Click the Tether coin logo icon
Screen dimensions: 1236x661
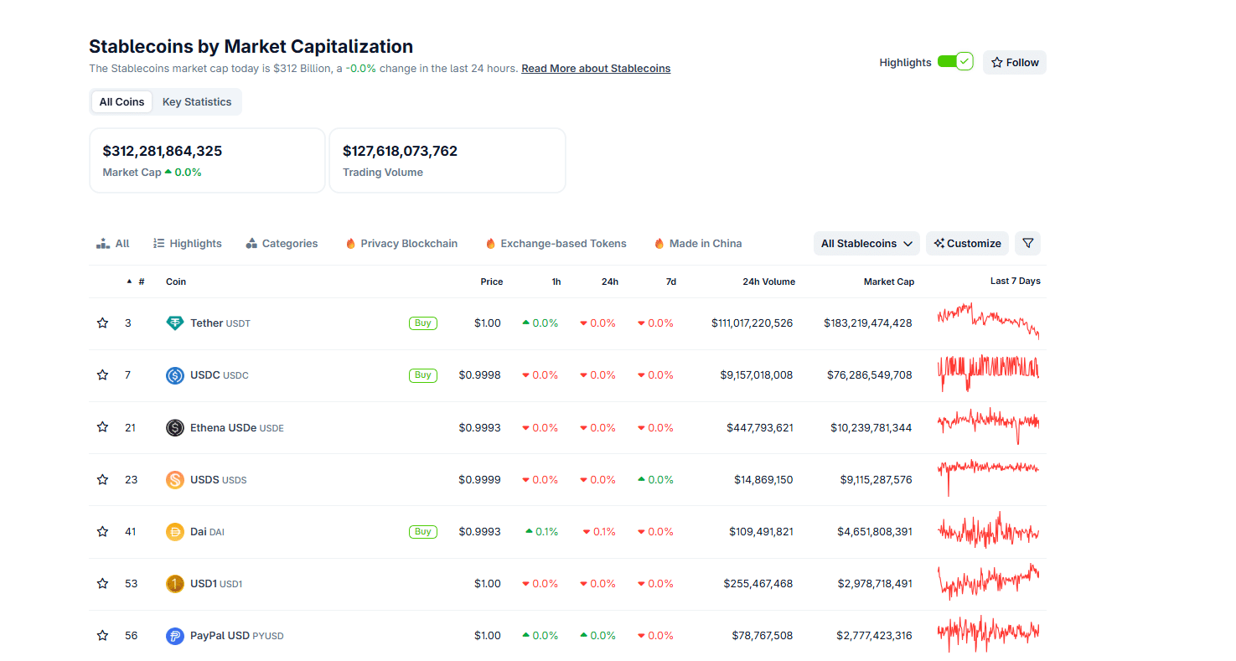[174, 323]
